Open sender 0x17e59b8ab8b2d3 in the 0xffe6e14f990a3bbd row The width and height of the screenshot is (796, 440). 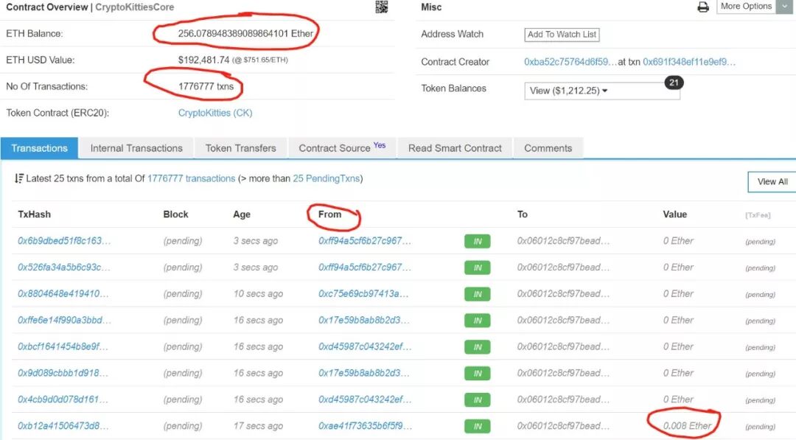[x=363, y=320]
